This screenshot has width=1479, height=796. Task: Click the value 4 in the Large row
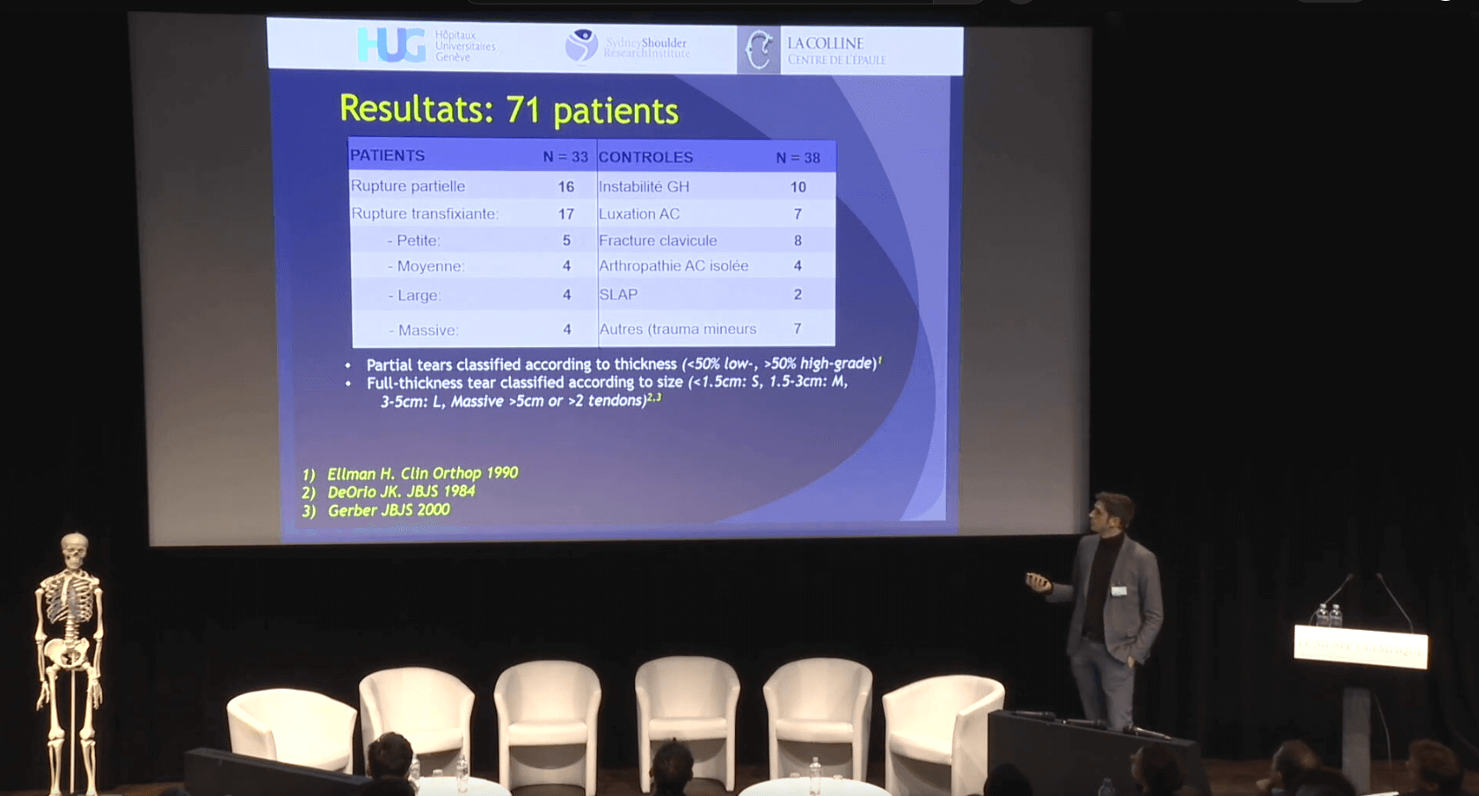point(566,295)
